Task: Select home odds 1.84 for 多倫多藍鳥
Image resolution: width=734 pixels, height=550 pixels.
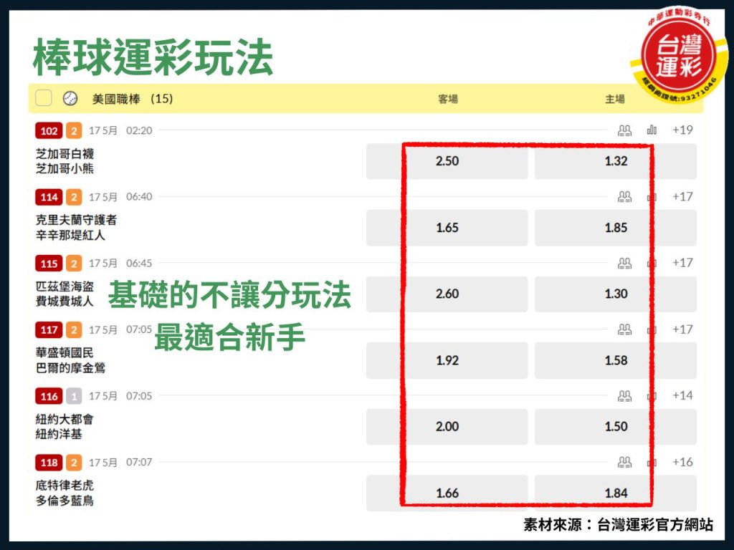Action: point(616,493)
